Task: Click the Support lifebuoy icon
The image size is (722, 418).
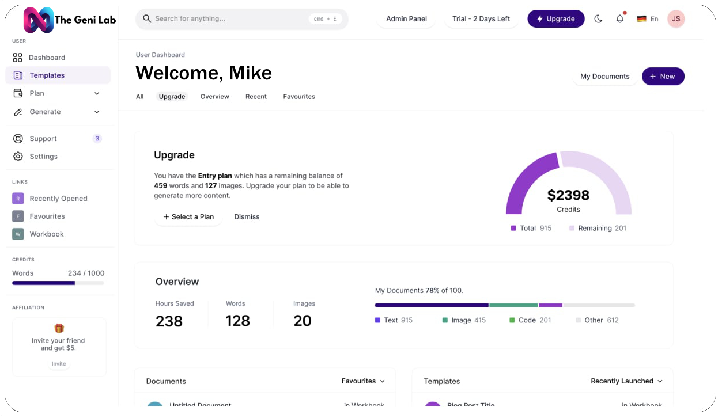Action: point(18,139)
